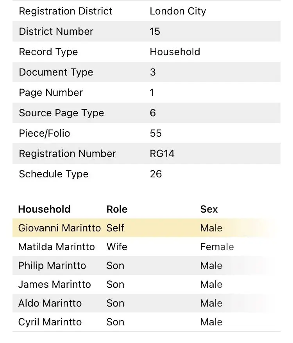Image resolution: width=293 pixels, height=343 pixels.
Task: Click Female in Matilda's row
Action: [x=217, y=247]
